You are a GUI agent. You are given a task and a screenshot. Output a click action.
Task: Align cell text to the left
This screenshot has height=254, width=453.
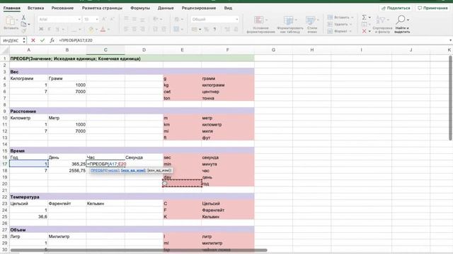point(126,29)
